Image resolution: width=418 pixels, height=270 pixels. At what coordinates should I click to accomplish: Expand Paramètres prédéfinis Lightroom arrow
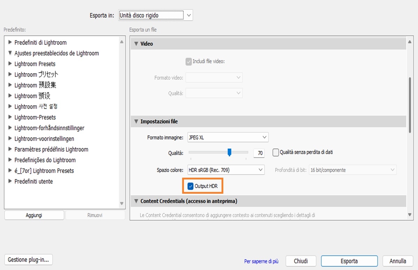point(10,149)
